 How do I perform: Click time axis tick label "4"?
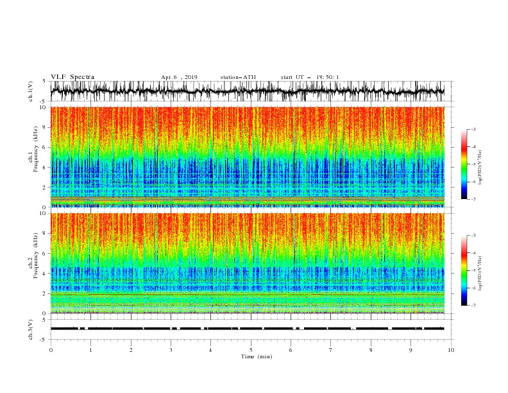click(x=210, y=350)
